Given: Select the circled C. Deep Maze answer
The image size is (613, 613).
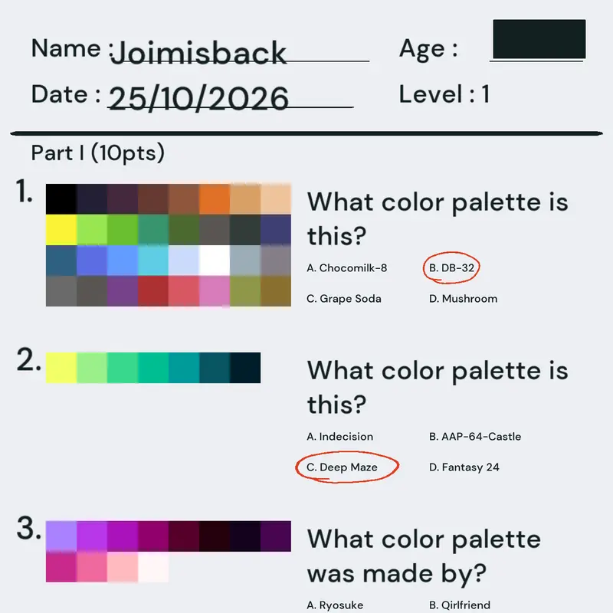Looking at the screenshot, I should [342, 467].
